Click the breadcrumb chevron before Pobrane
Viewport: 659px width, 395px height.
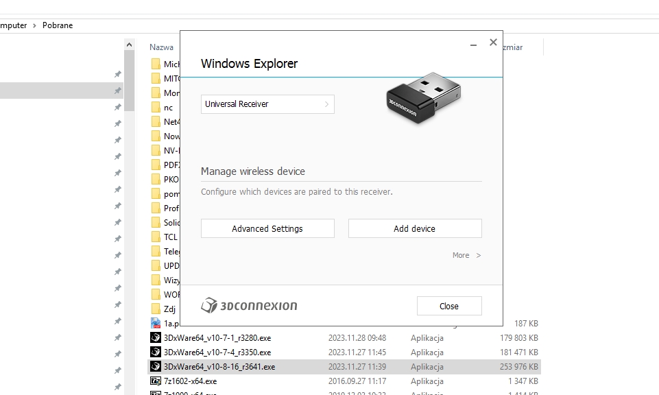pos(34,25)
